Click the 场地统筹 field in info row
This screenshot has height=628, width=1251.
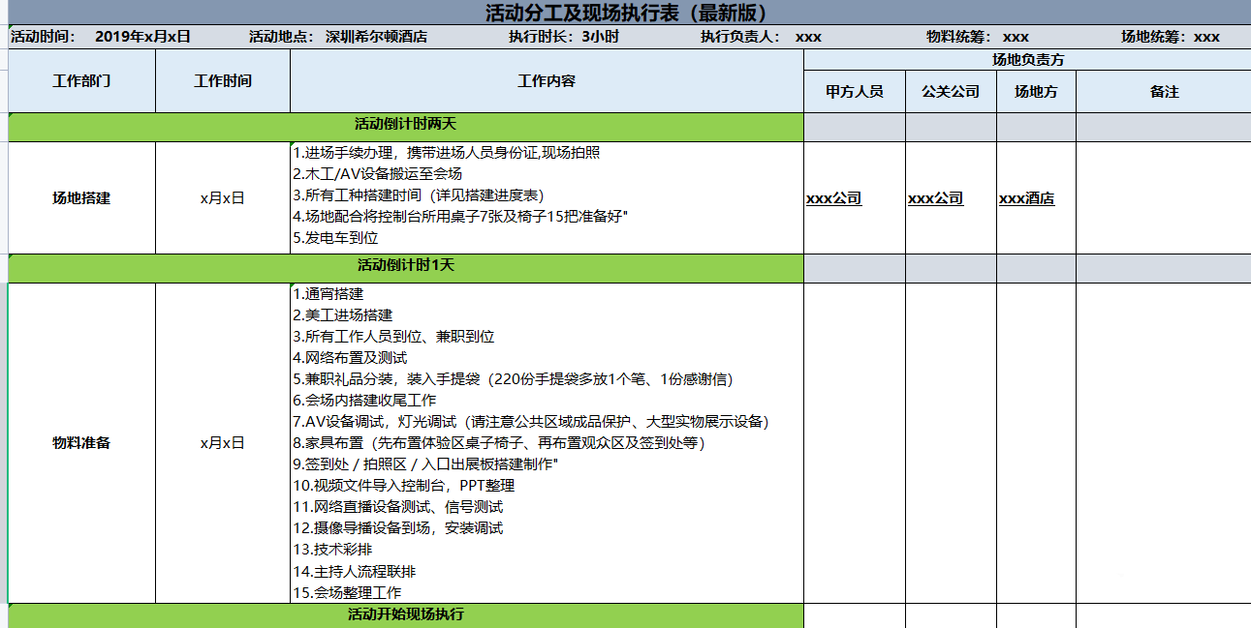pos(1170,38)
